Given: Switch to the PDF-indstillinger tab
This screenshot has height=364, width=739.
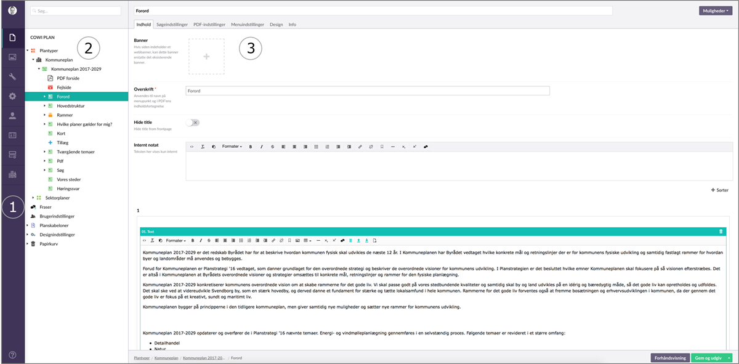Looking at the screenshot, I should coord(209,25).
